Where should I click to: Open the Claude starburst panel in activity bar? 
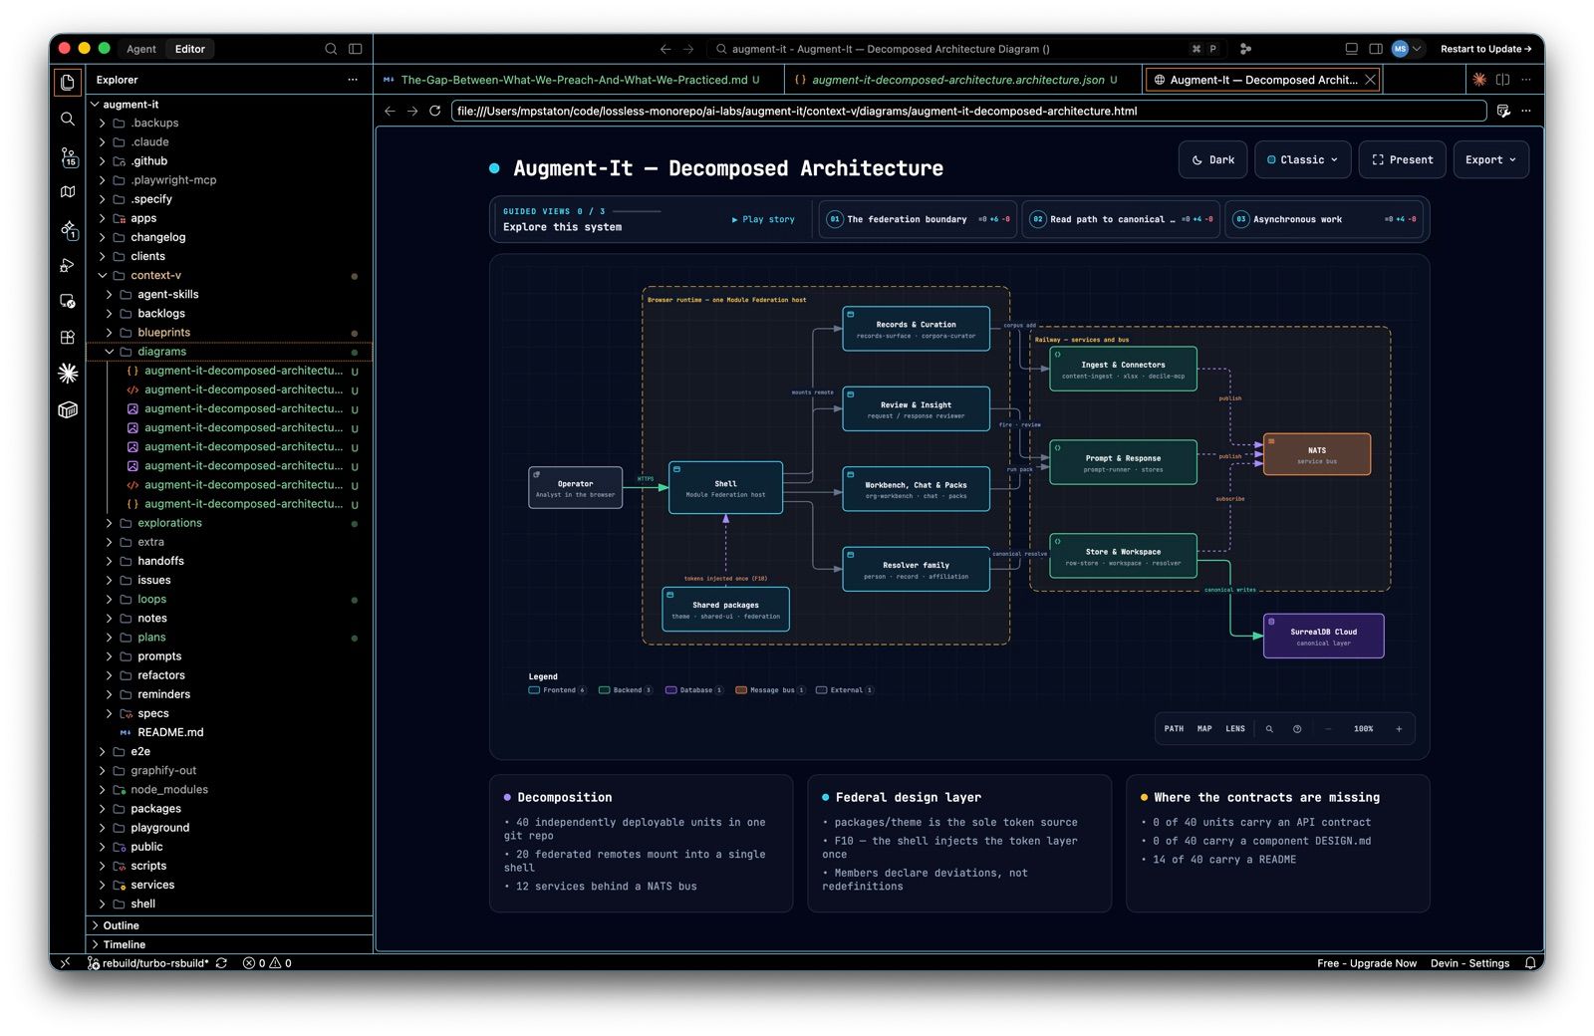tap(68, 373)
